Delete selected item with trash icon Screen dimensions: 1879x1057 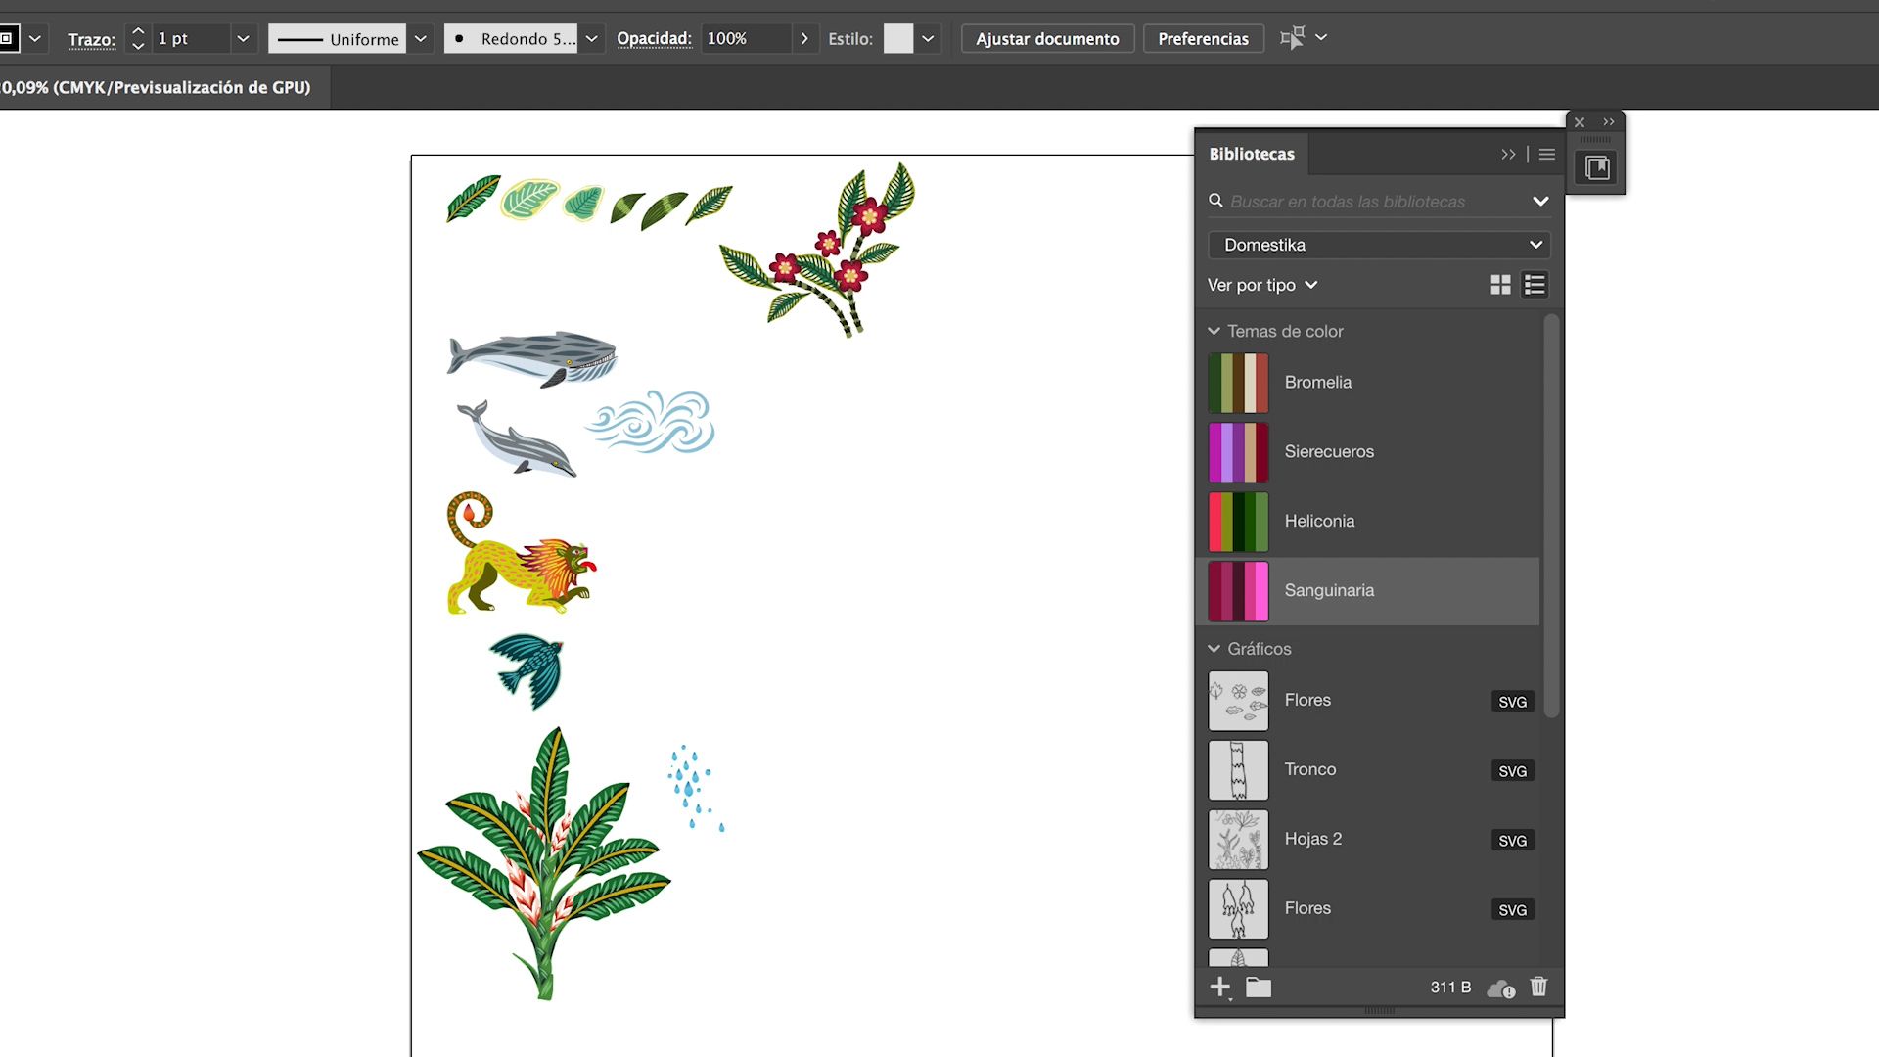tap(1538, 987)
